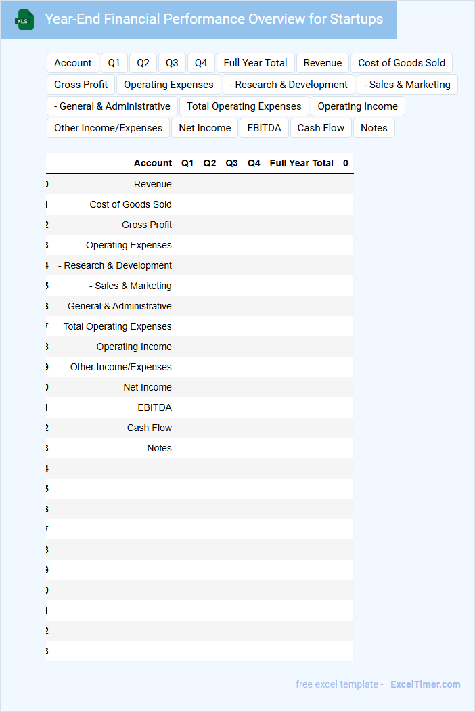
Task: Click the Q2 column header in table
Action: click(210, 164)
